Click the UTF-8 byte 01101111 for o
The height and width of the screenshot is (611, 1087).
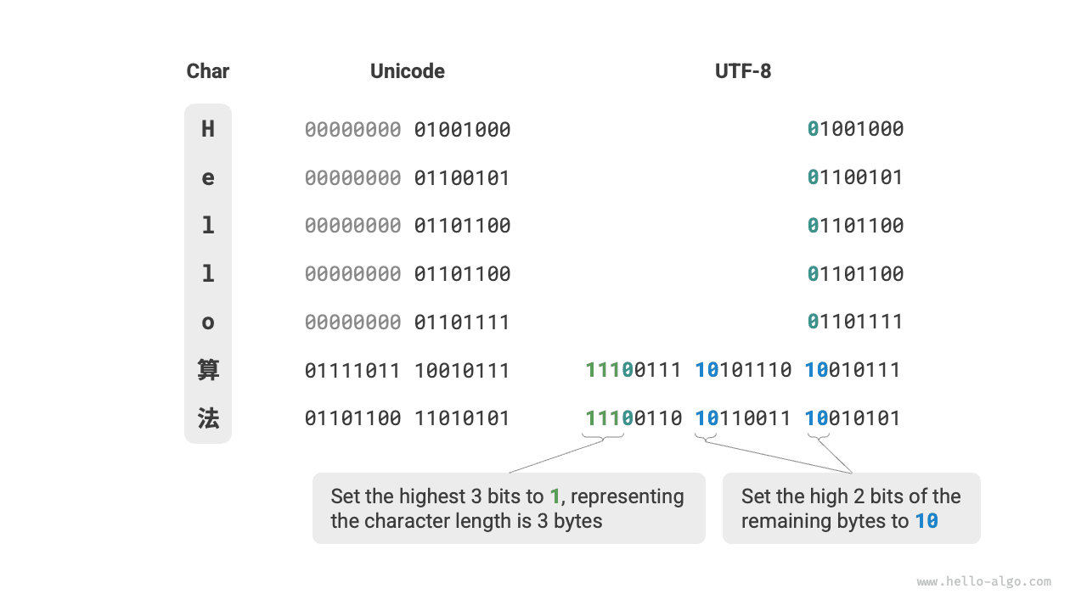click(855, 322)
